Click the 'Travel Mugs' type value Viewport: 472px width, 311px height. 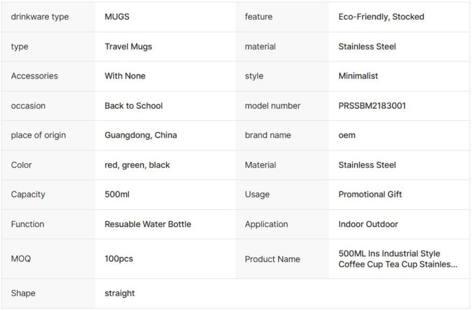tap(128, 47)
